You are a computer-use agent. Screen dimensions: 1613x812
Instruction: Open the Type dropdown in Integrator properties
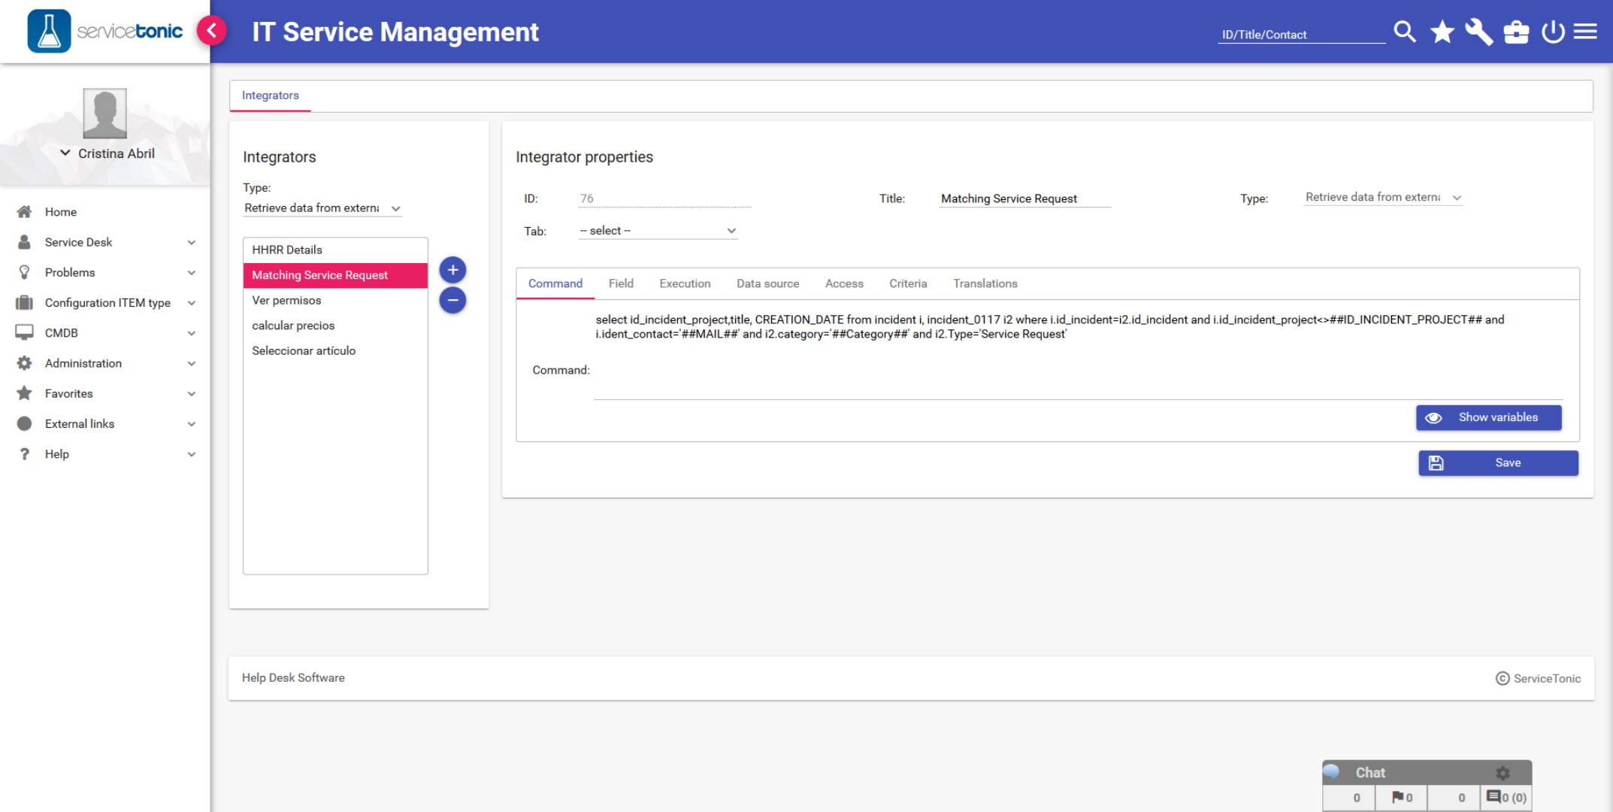point(1381,196)
